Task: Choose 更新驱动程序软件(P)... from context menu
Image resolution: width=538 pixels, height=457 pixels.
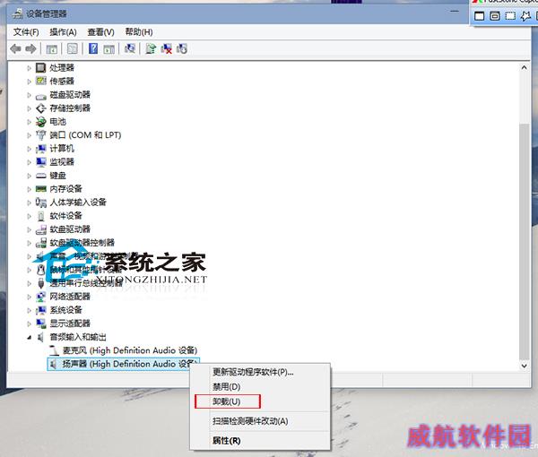Action: point(253,372)
